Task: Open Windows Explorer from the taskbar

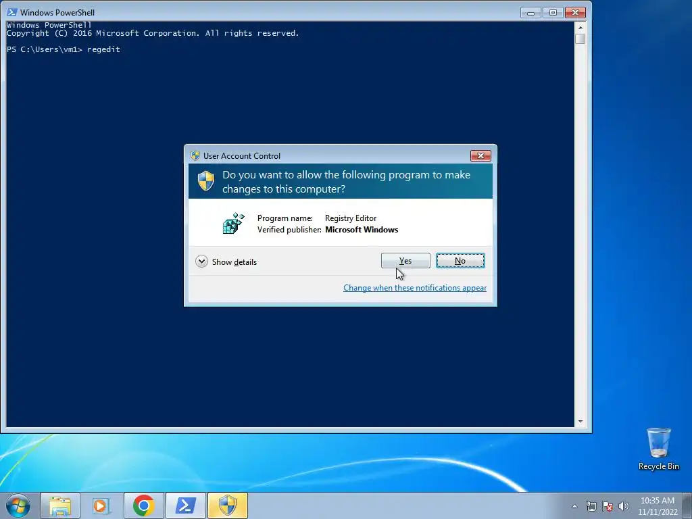Action: pos(60,505)
